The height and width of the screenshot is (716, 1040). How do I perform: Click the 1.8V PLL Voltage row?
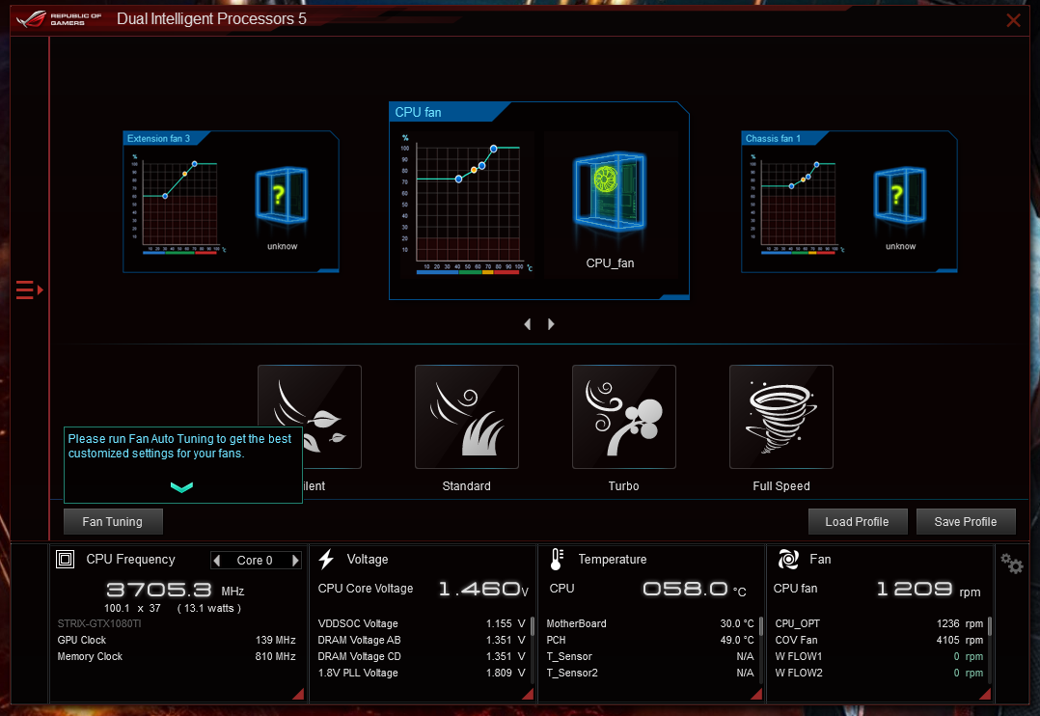[422, 673]
